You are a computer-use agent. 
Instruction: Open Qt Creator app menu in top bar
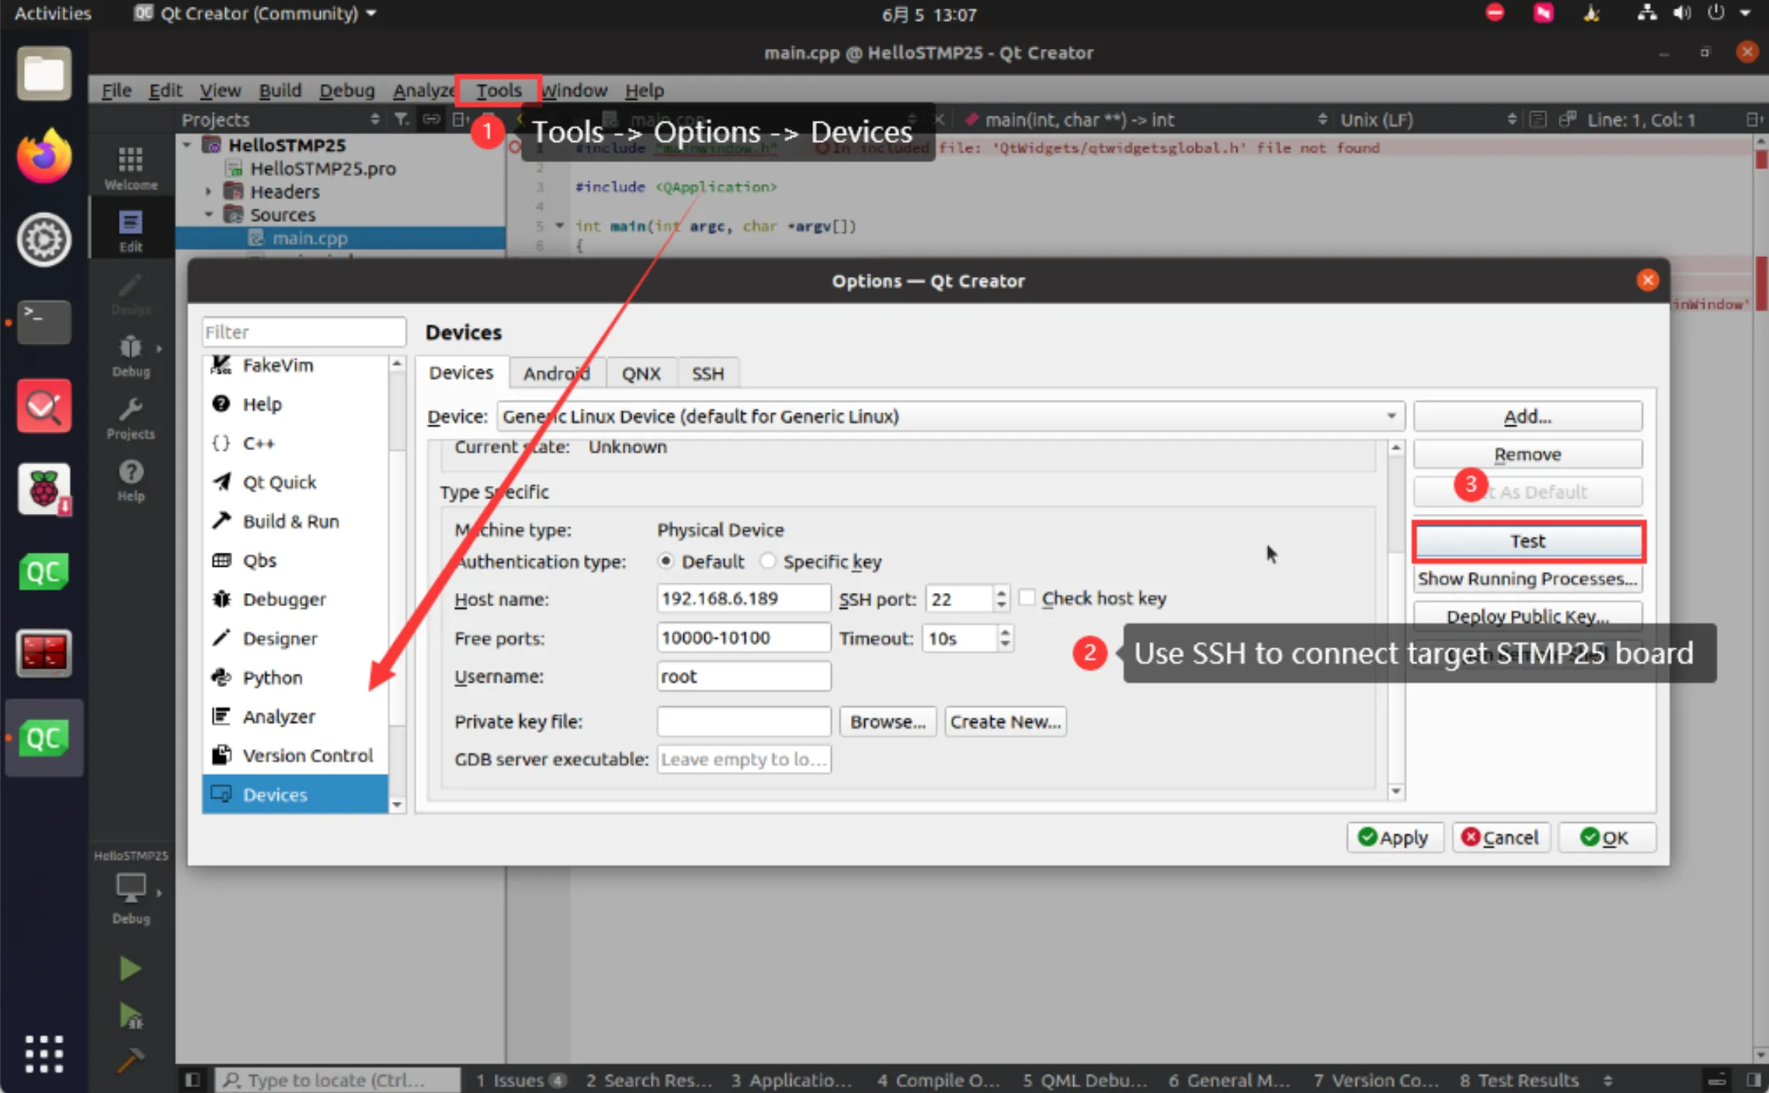256,13
